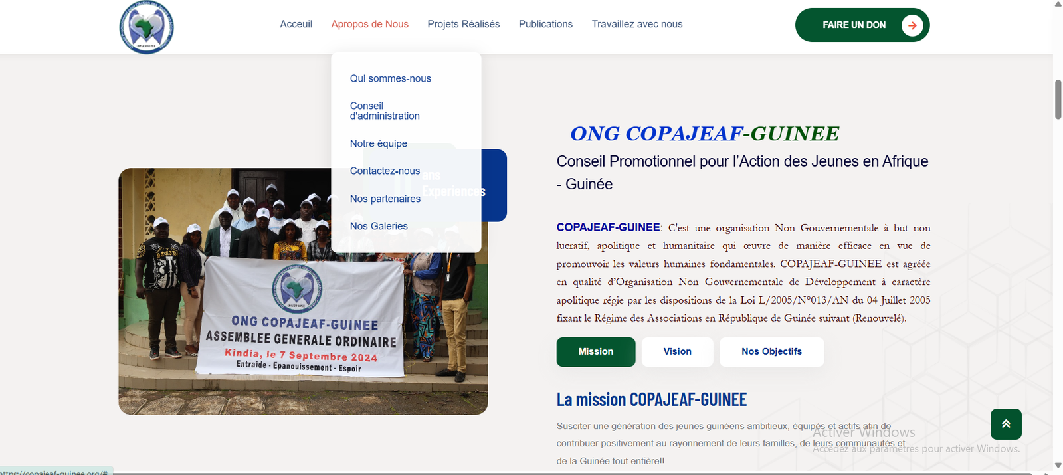Click the COPAJEAF-GUINEE logo in header
The width and height of the screenshot is (1063, 475).
click(x=146, y=27)
